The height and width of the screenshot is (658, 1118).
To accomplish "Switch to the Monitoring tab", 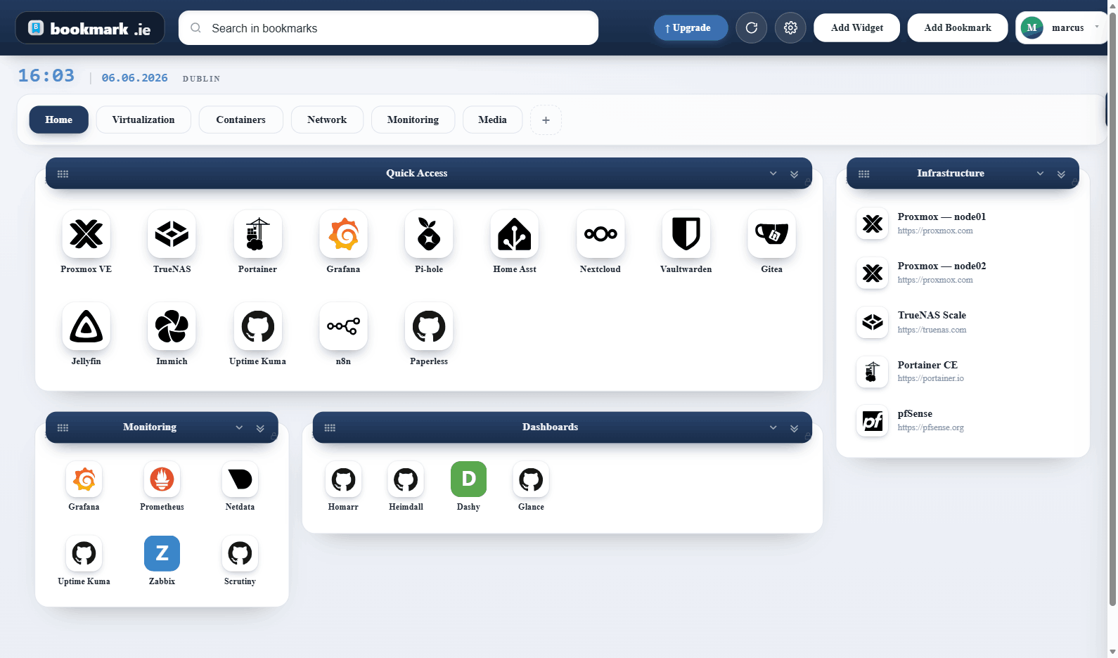I will [413, 120].
